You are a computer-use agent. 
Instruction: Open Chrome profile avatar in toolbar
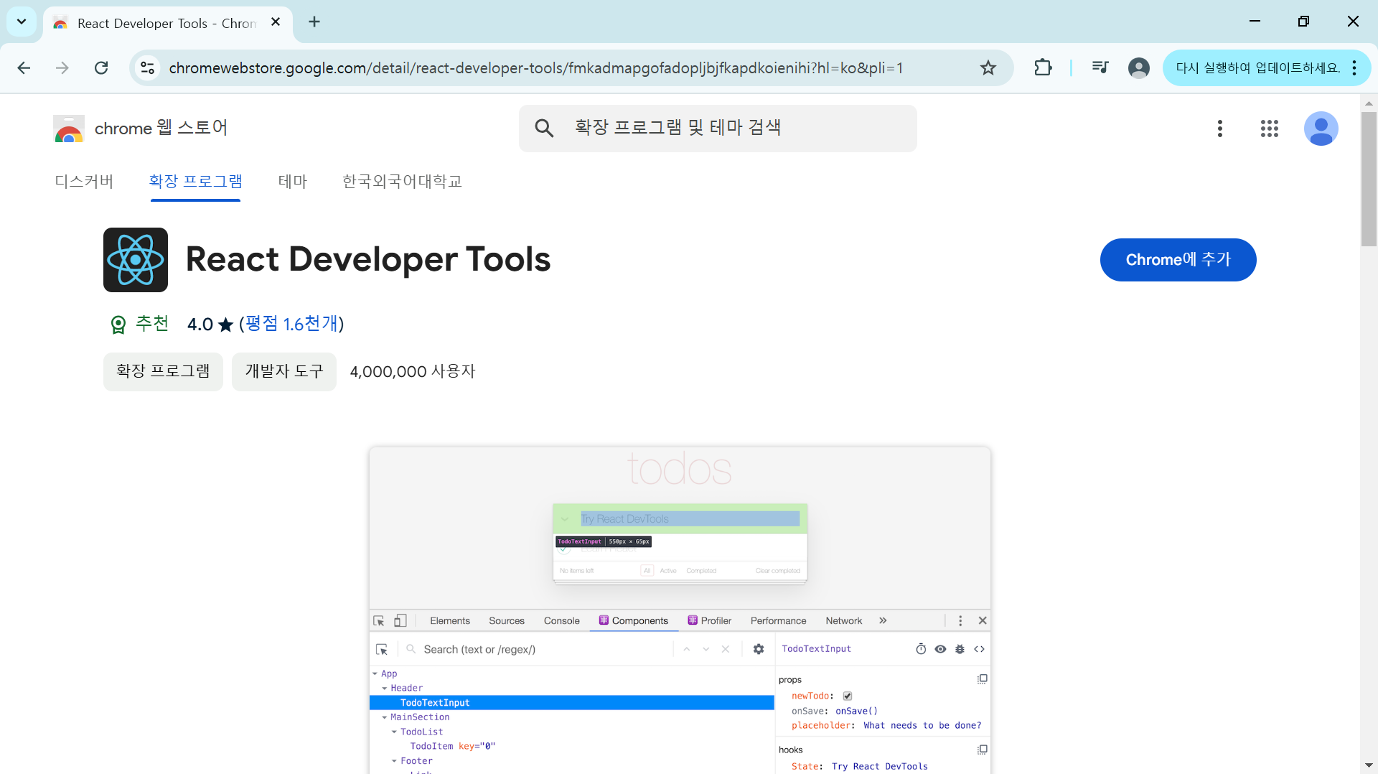1138,67
